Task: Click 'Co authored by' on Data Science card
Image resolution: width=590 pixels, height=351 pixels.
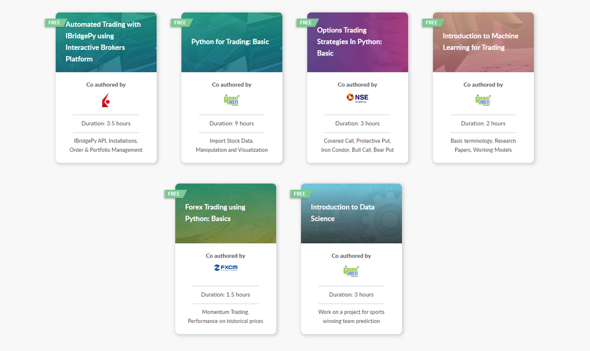Action: coord(351,256)
